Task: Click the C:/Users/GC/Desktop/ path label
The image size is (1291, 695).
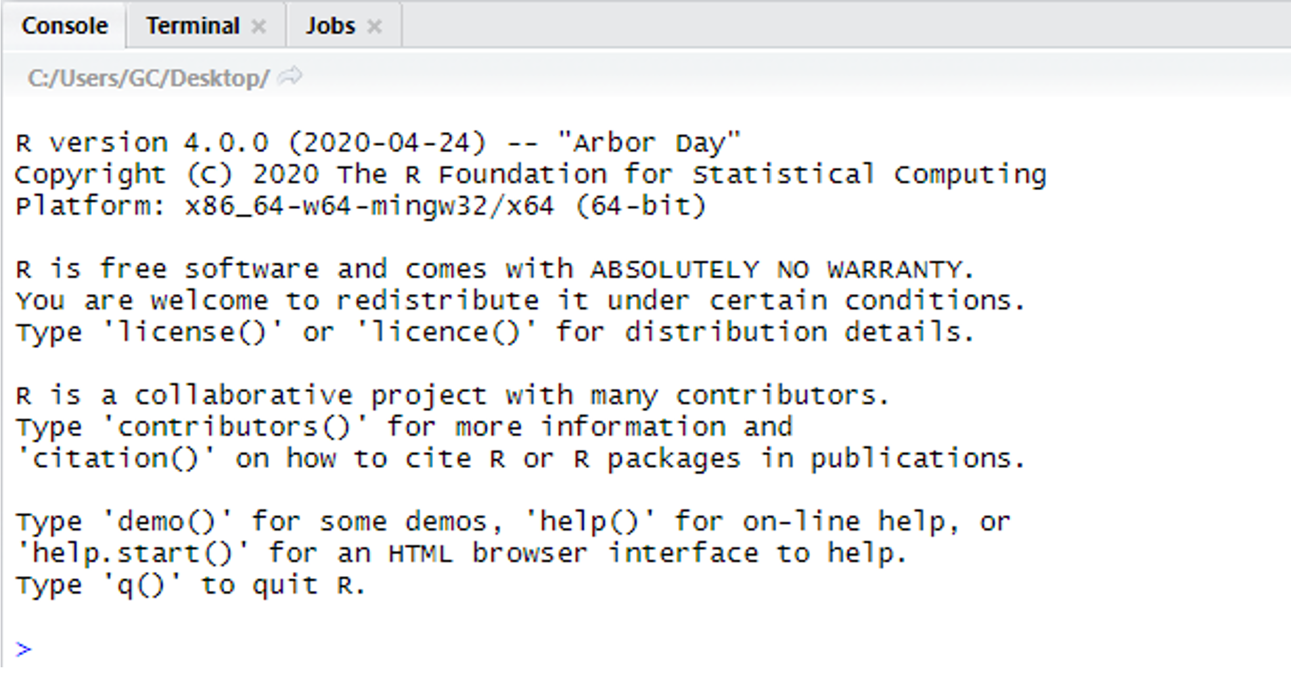Action: tap(148, 78)
